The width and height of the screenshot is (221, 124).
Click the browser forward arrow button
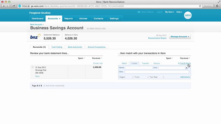pos(8,6)
